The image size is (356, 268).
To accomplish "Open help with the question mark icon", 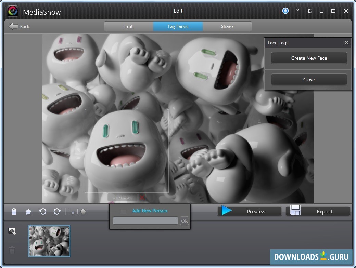I will point(297,11).
